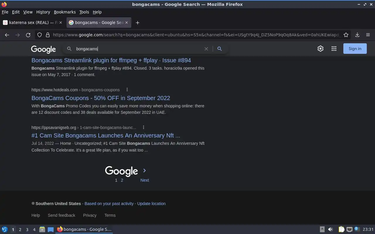Click Based on your past activity

click(109, 204)
